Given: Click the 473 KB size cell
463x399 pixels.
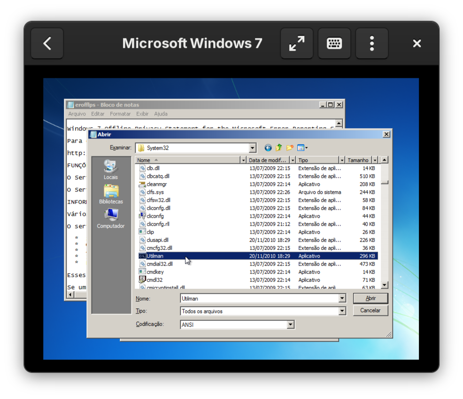Looking at the screenshot, I should coord(367,264).
